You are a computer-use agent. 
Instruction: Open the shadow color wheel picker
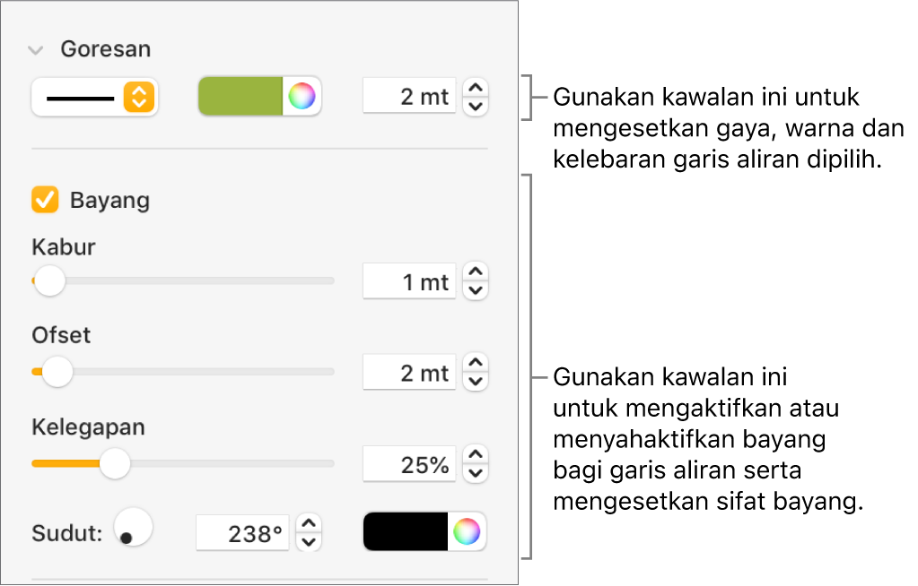point(467,532)
